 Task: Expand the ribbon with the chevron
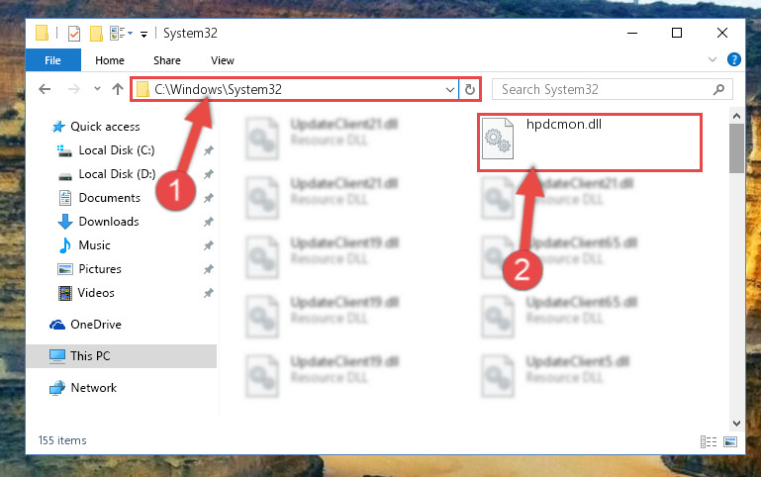click(x=712, y=59)
